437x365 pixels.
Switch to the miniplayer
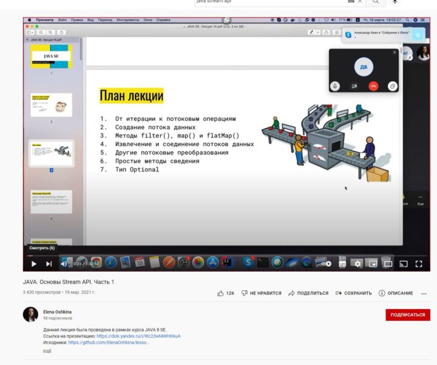[373, 264]
